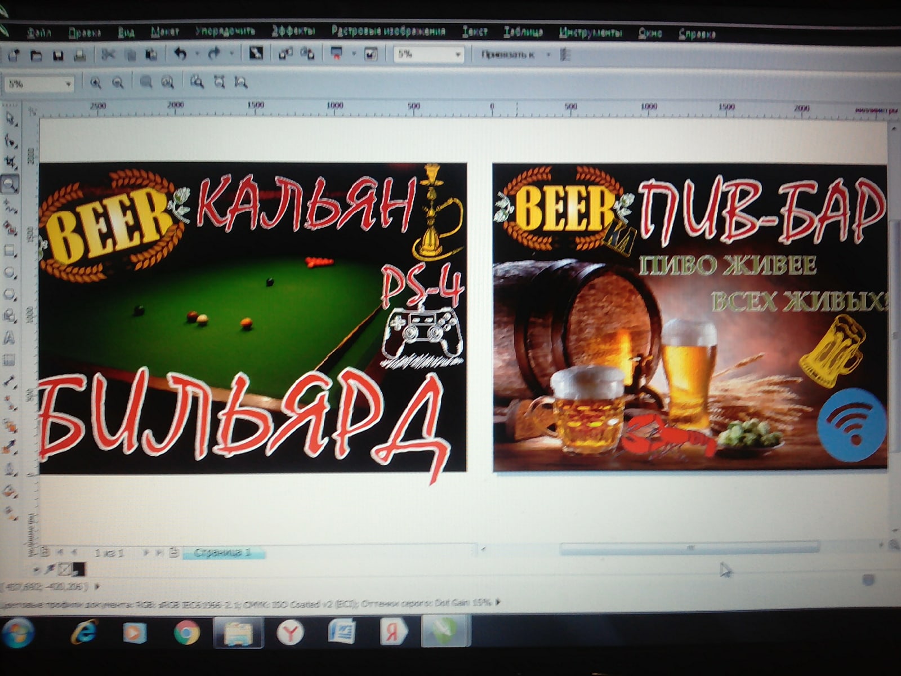Viewport: 901px width, 676px height.
Task: Open the application launcher icon
Action: 337,54
